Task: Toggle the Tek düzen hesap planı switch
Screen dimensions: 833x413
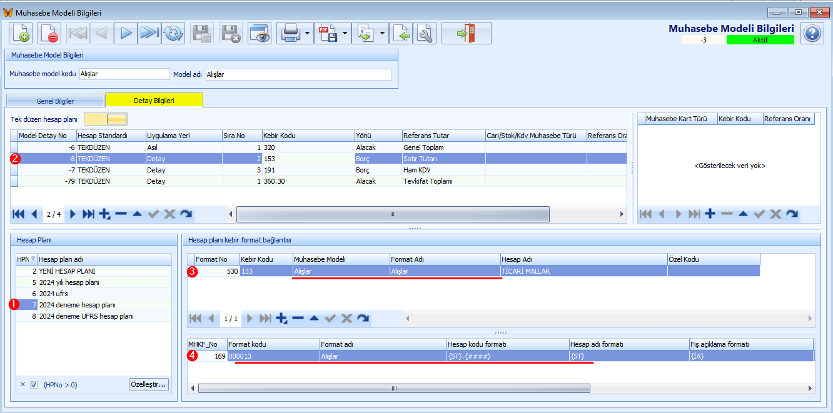Action: (x=106, y=119)
